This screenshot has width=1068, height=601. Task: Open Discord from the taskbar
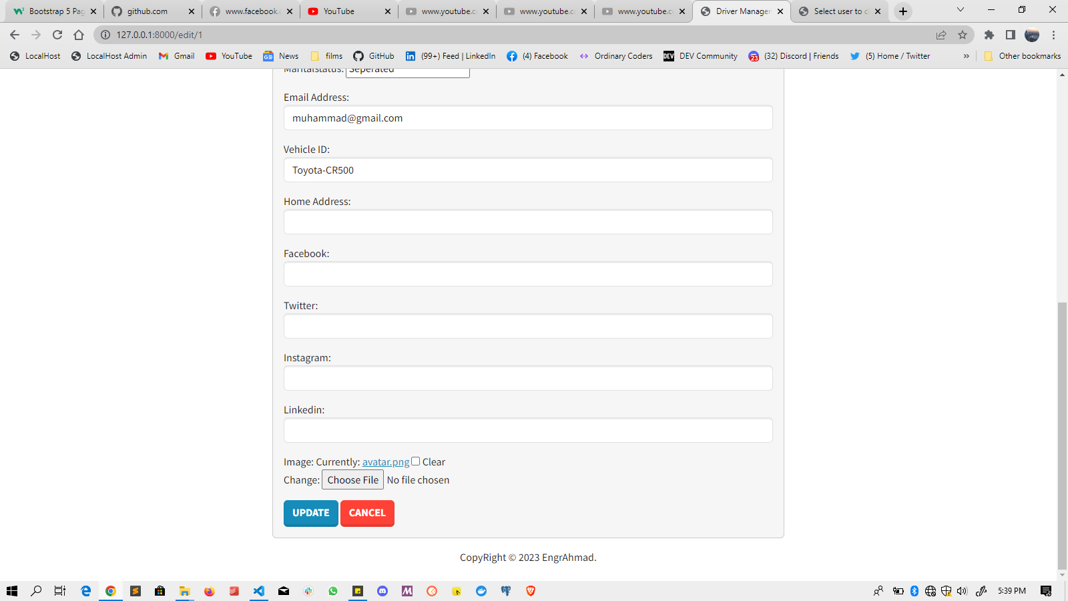click(x=382, y=591)
